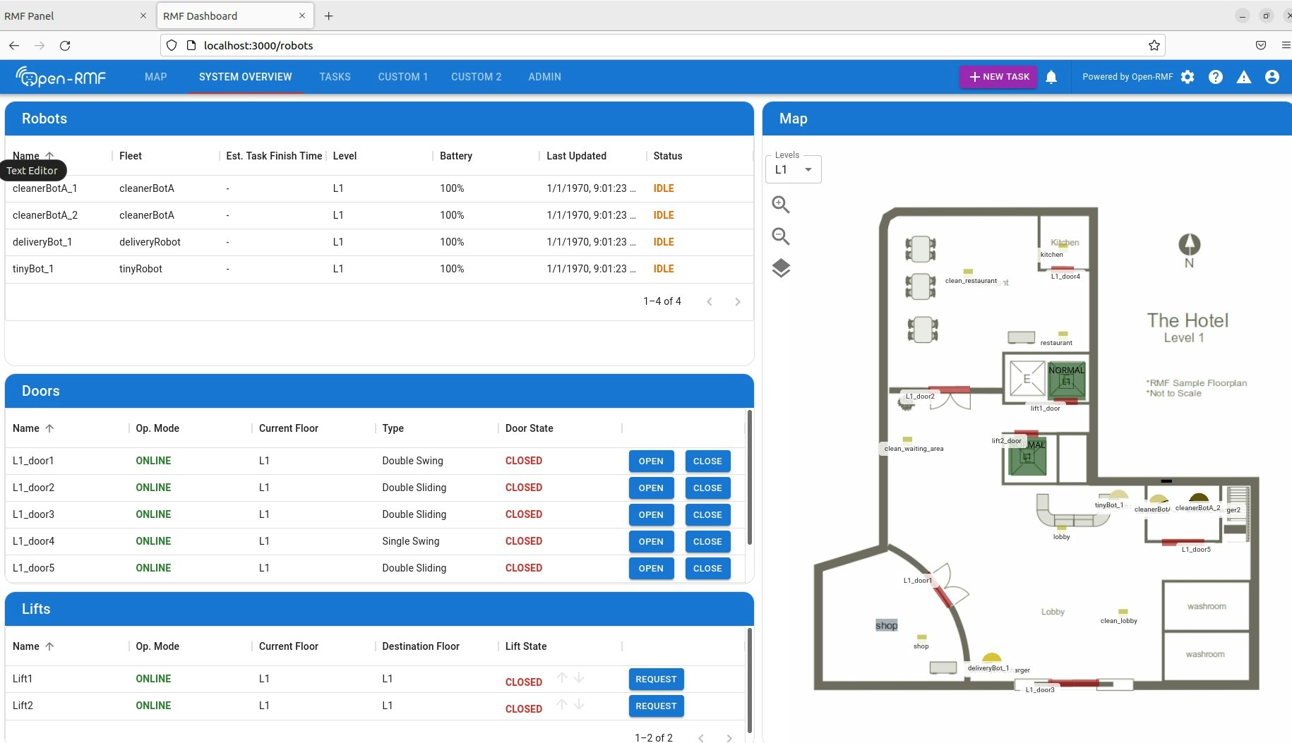Screen dimensions: 1292x743
Task: Open the help icon
Action: click(x=1216, y=78)
